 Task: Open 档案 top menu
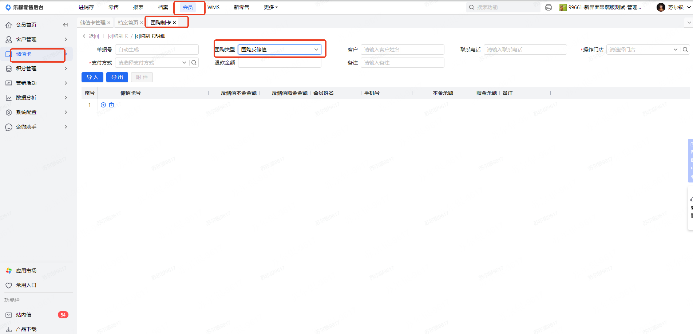click(163, 7)
